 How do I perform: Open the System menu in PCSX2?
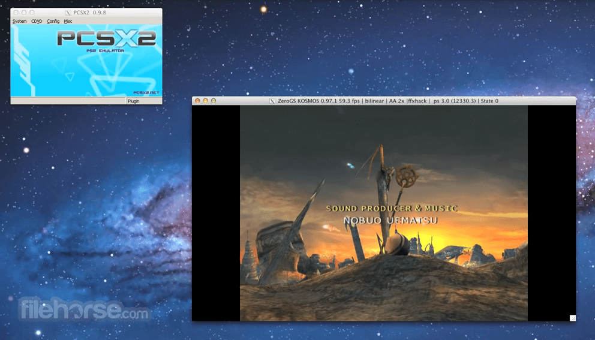click(19, 21)
